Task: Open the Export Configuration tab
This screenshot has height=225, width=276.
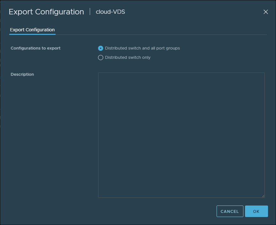Action: [32, 30]
